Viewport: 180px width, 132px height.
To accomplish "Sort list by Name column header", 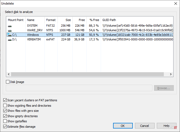I will [x=31, y=20].
